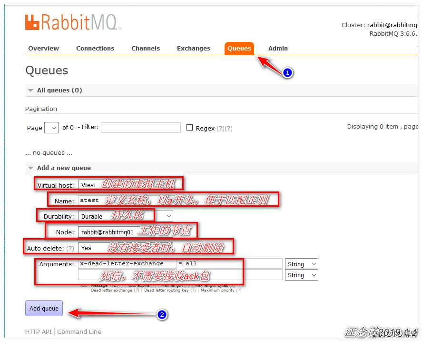Focus the Filter text field

[141, 128]
